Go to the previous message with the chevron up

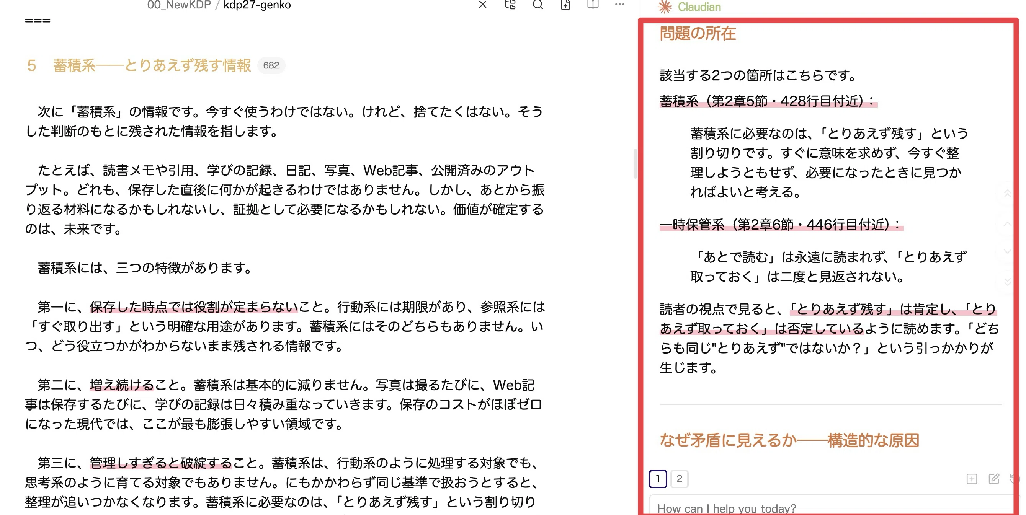[x=1007, y=224]
